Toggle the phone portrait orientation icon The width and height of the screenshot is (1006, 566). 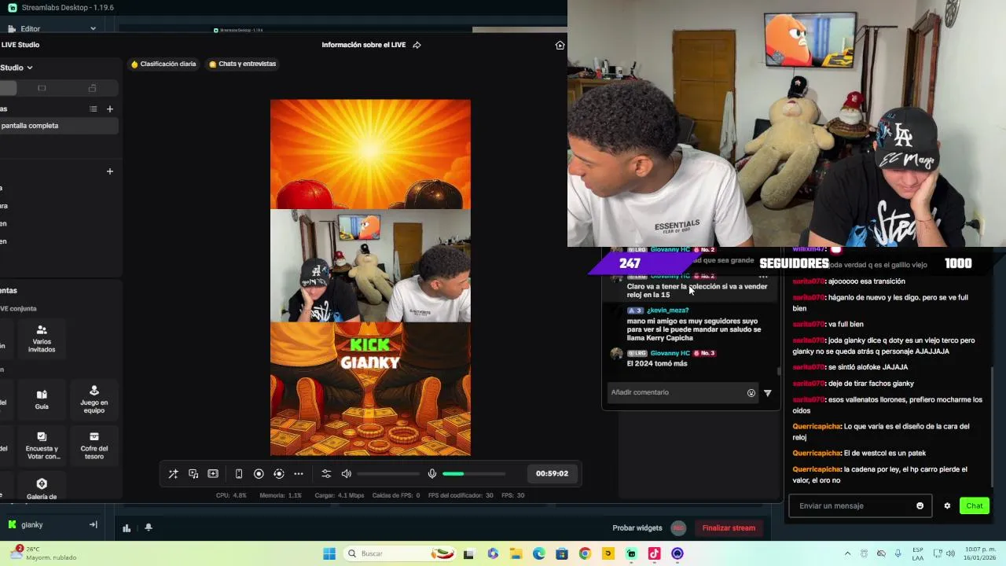(239, 474)
